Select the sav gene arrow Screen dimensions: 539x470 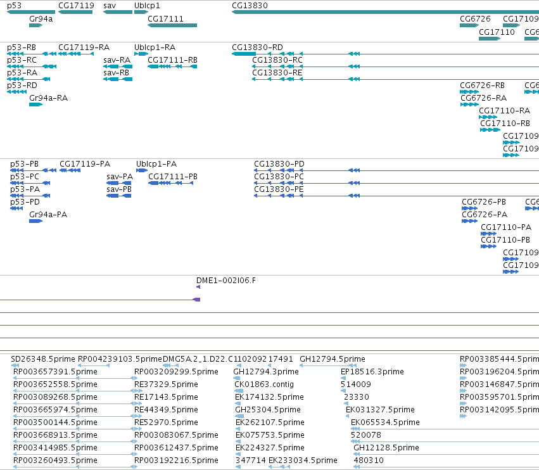pos(118,12)
